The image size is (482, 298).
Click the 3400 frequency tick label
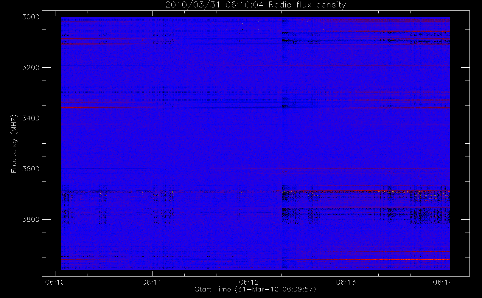31,118
